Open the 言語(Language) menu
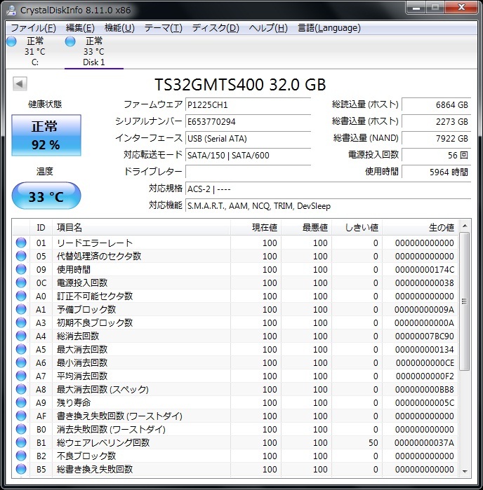 click(x=329, y=28)
